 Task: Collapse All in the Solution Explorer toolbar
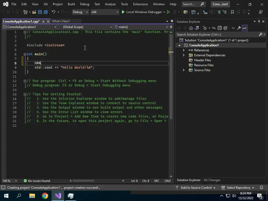pyautogui.click(x=220, y=28)
